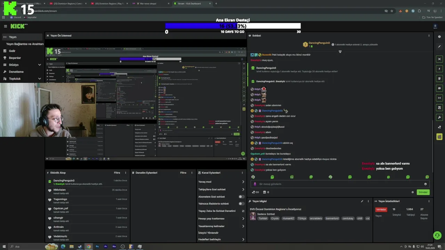Open the green support headset button
Screen dimensions: 445x250
(437, 235)
